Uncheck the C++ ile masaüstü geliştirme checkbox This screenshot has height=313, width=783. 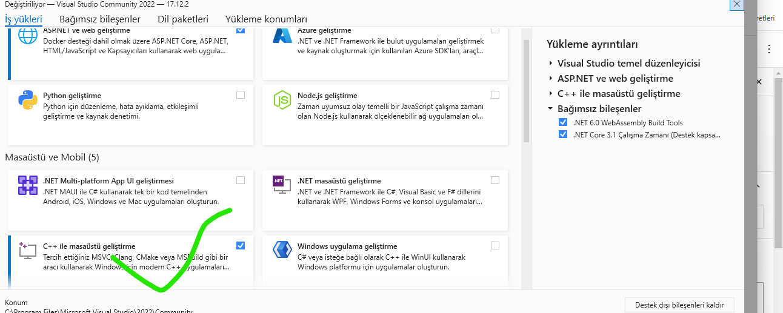[241, 245]
